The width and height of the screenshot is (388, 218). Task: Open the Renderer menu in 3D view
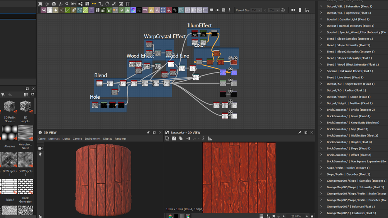(x=120, y=139)
